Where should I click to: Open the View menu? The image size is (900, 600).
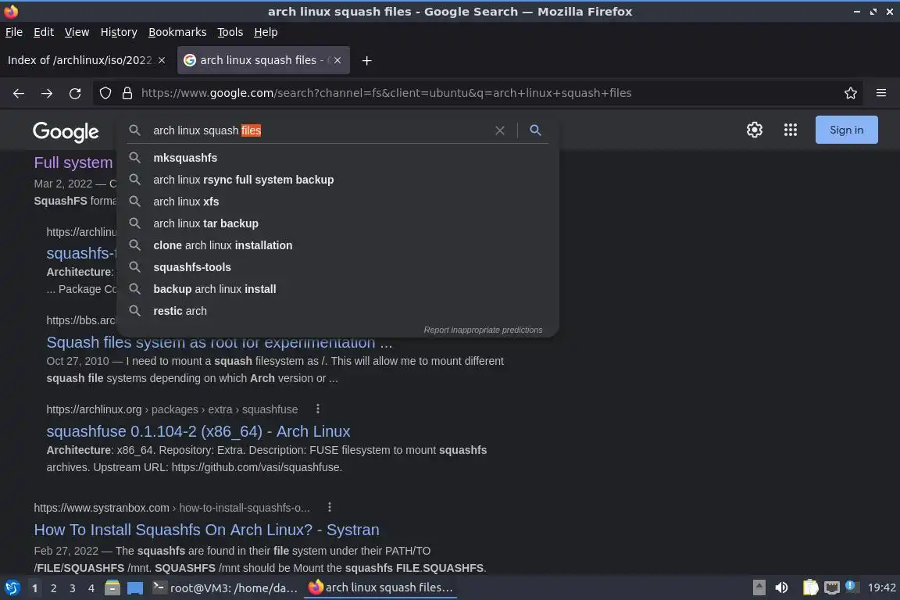(77, 32)
